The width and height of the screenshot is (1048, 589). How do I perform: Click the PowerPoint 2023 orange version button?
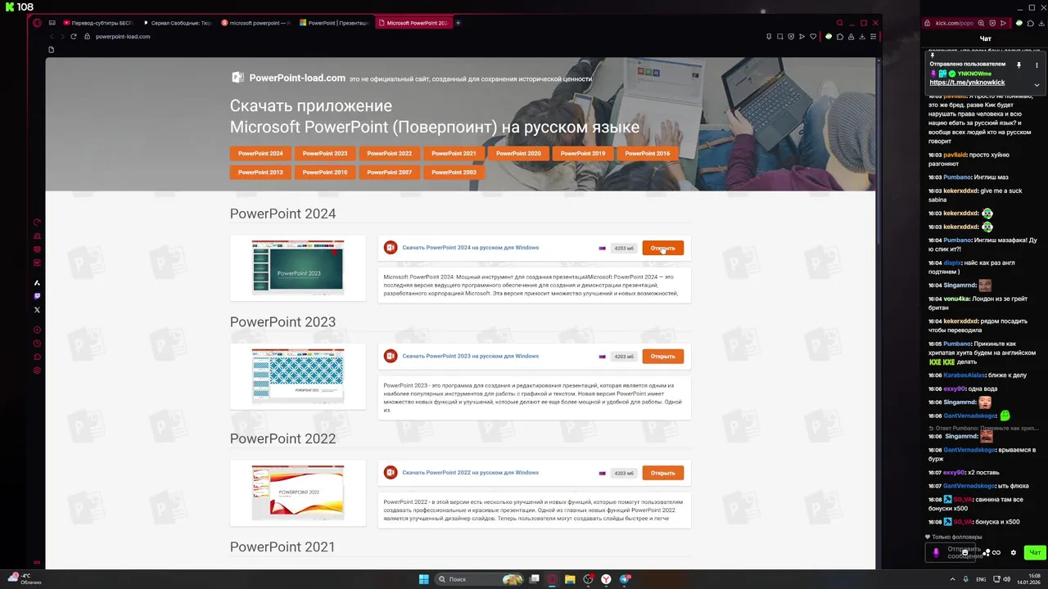[325, 153]
